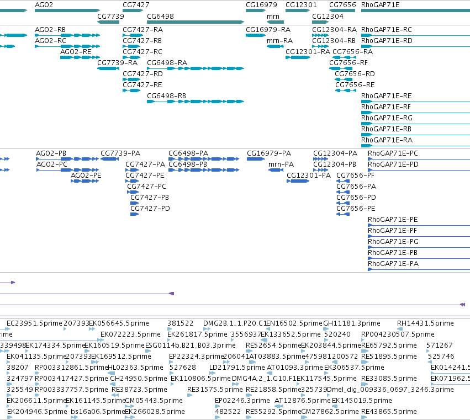Image resolution: width=470 pixels, height=420 pixels.
Task: Click EST EC23951.5prime label
Action: [34, 323]
